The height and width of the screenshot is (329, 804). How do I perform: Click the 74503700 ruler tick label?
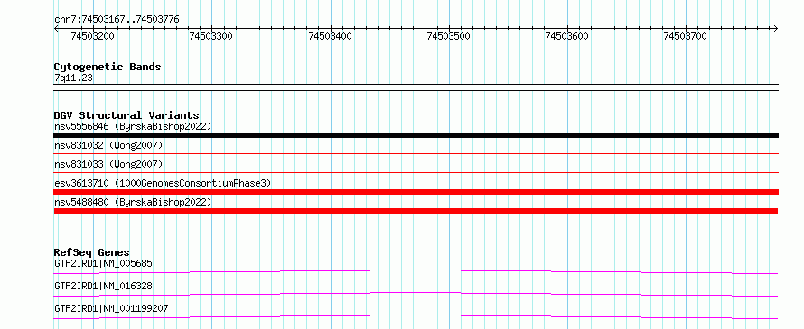click(x=685, y=36)
